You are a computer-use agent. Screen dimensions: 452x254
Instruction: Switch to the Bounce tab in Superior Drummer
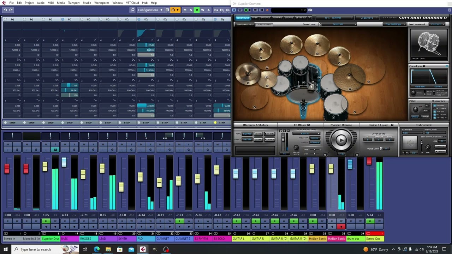289,18
